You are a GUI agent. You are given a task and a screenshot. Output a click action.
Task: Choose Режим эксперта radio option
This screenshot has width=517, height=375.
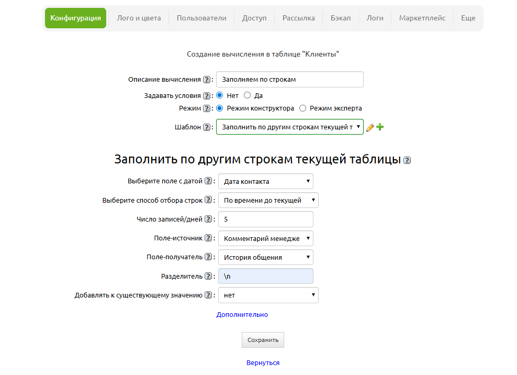(x=302, y=108)
